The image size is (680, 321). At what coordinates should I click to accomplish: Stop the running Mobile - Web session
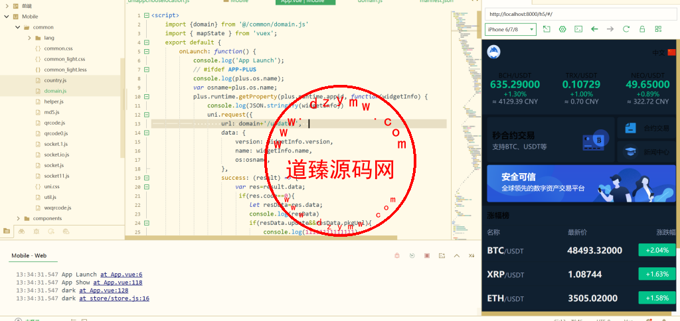[427, 255]
